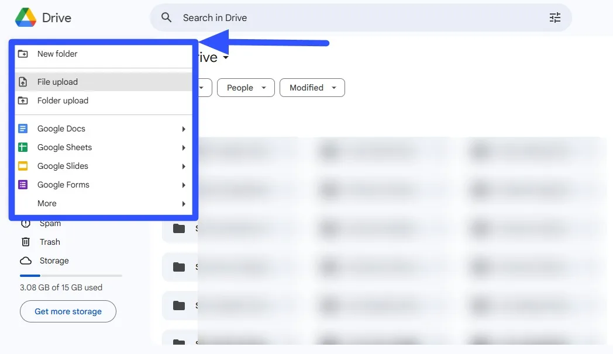Expand the People filter dropdown
613x354 pixels.
click(245, 88)
